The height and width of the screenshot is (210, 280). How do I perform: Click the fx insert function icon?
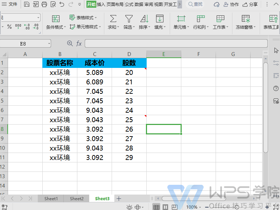(79, 43)
